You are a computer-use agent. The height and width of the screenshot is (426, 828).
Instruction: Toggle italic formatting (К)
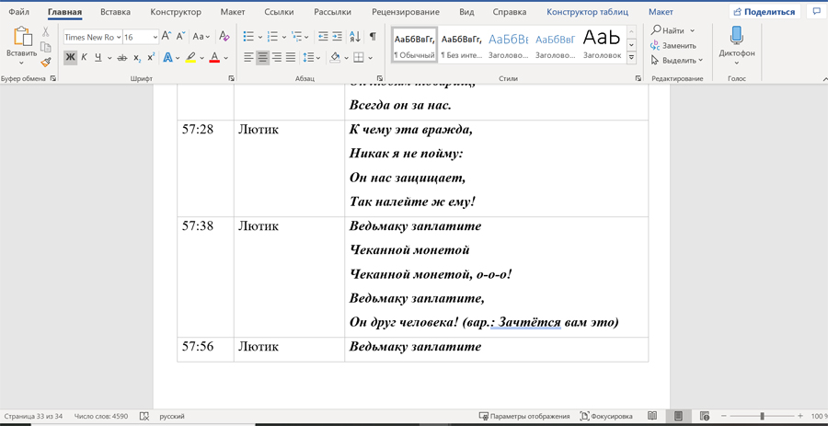coord(84,58)
